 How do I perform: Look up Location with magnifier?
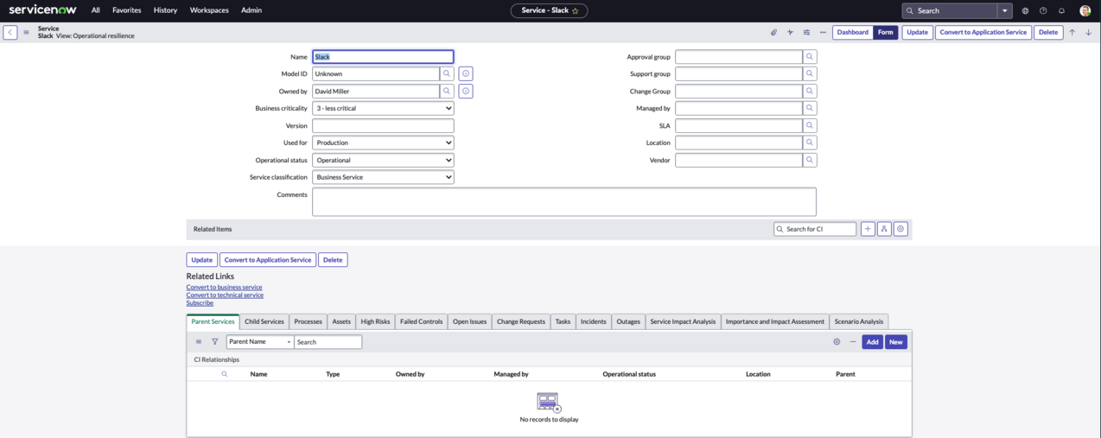tap(810, 143)
